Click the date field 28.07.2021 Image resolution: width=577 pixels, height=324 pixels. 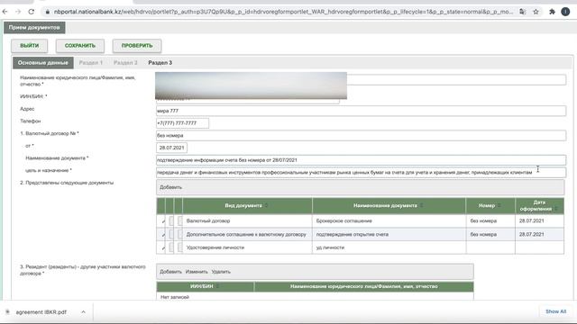[171, 148]
